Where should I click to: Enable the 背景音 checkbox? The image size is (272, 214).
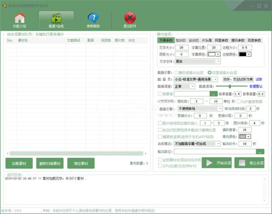(159, 94)
